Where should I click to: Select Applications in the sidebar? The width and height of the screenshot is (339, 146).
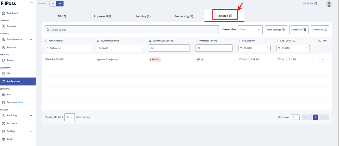pos(18,81)
